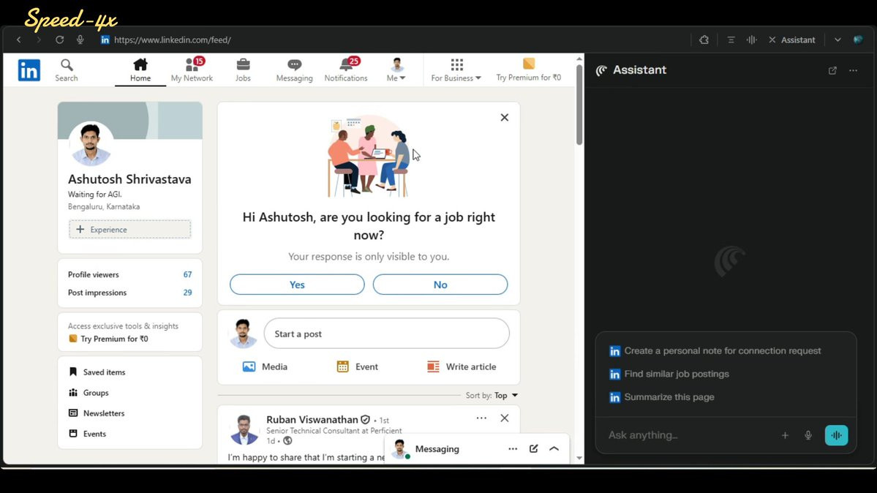This screenshot has height=493, width=877.
Task: Expand the Messaging overlay chevron
Action: pyautogui.click(x=554, y=449)
